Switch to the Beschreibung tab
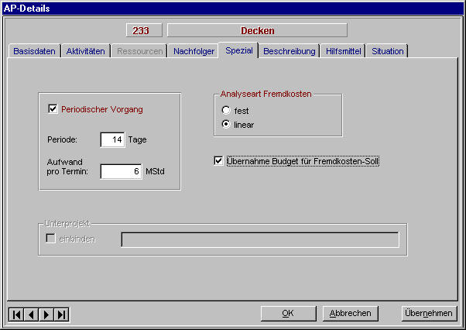466x330 pixels. [x=290, y=51]
